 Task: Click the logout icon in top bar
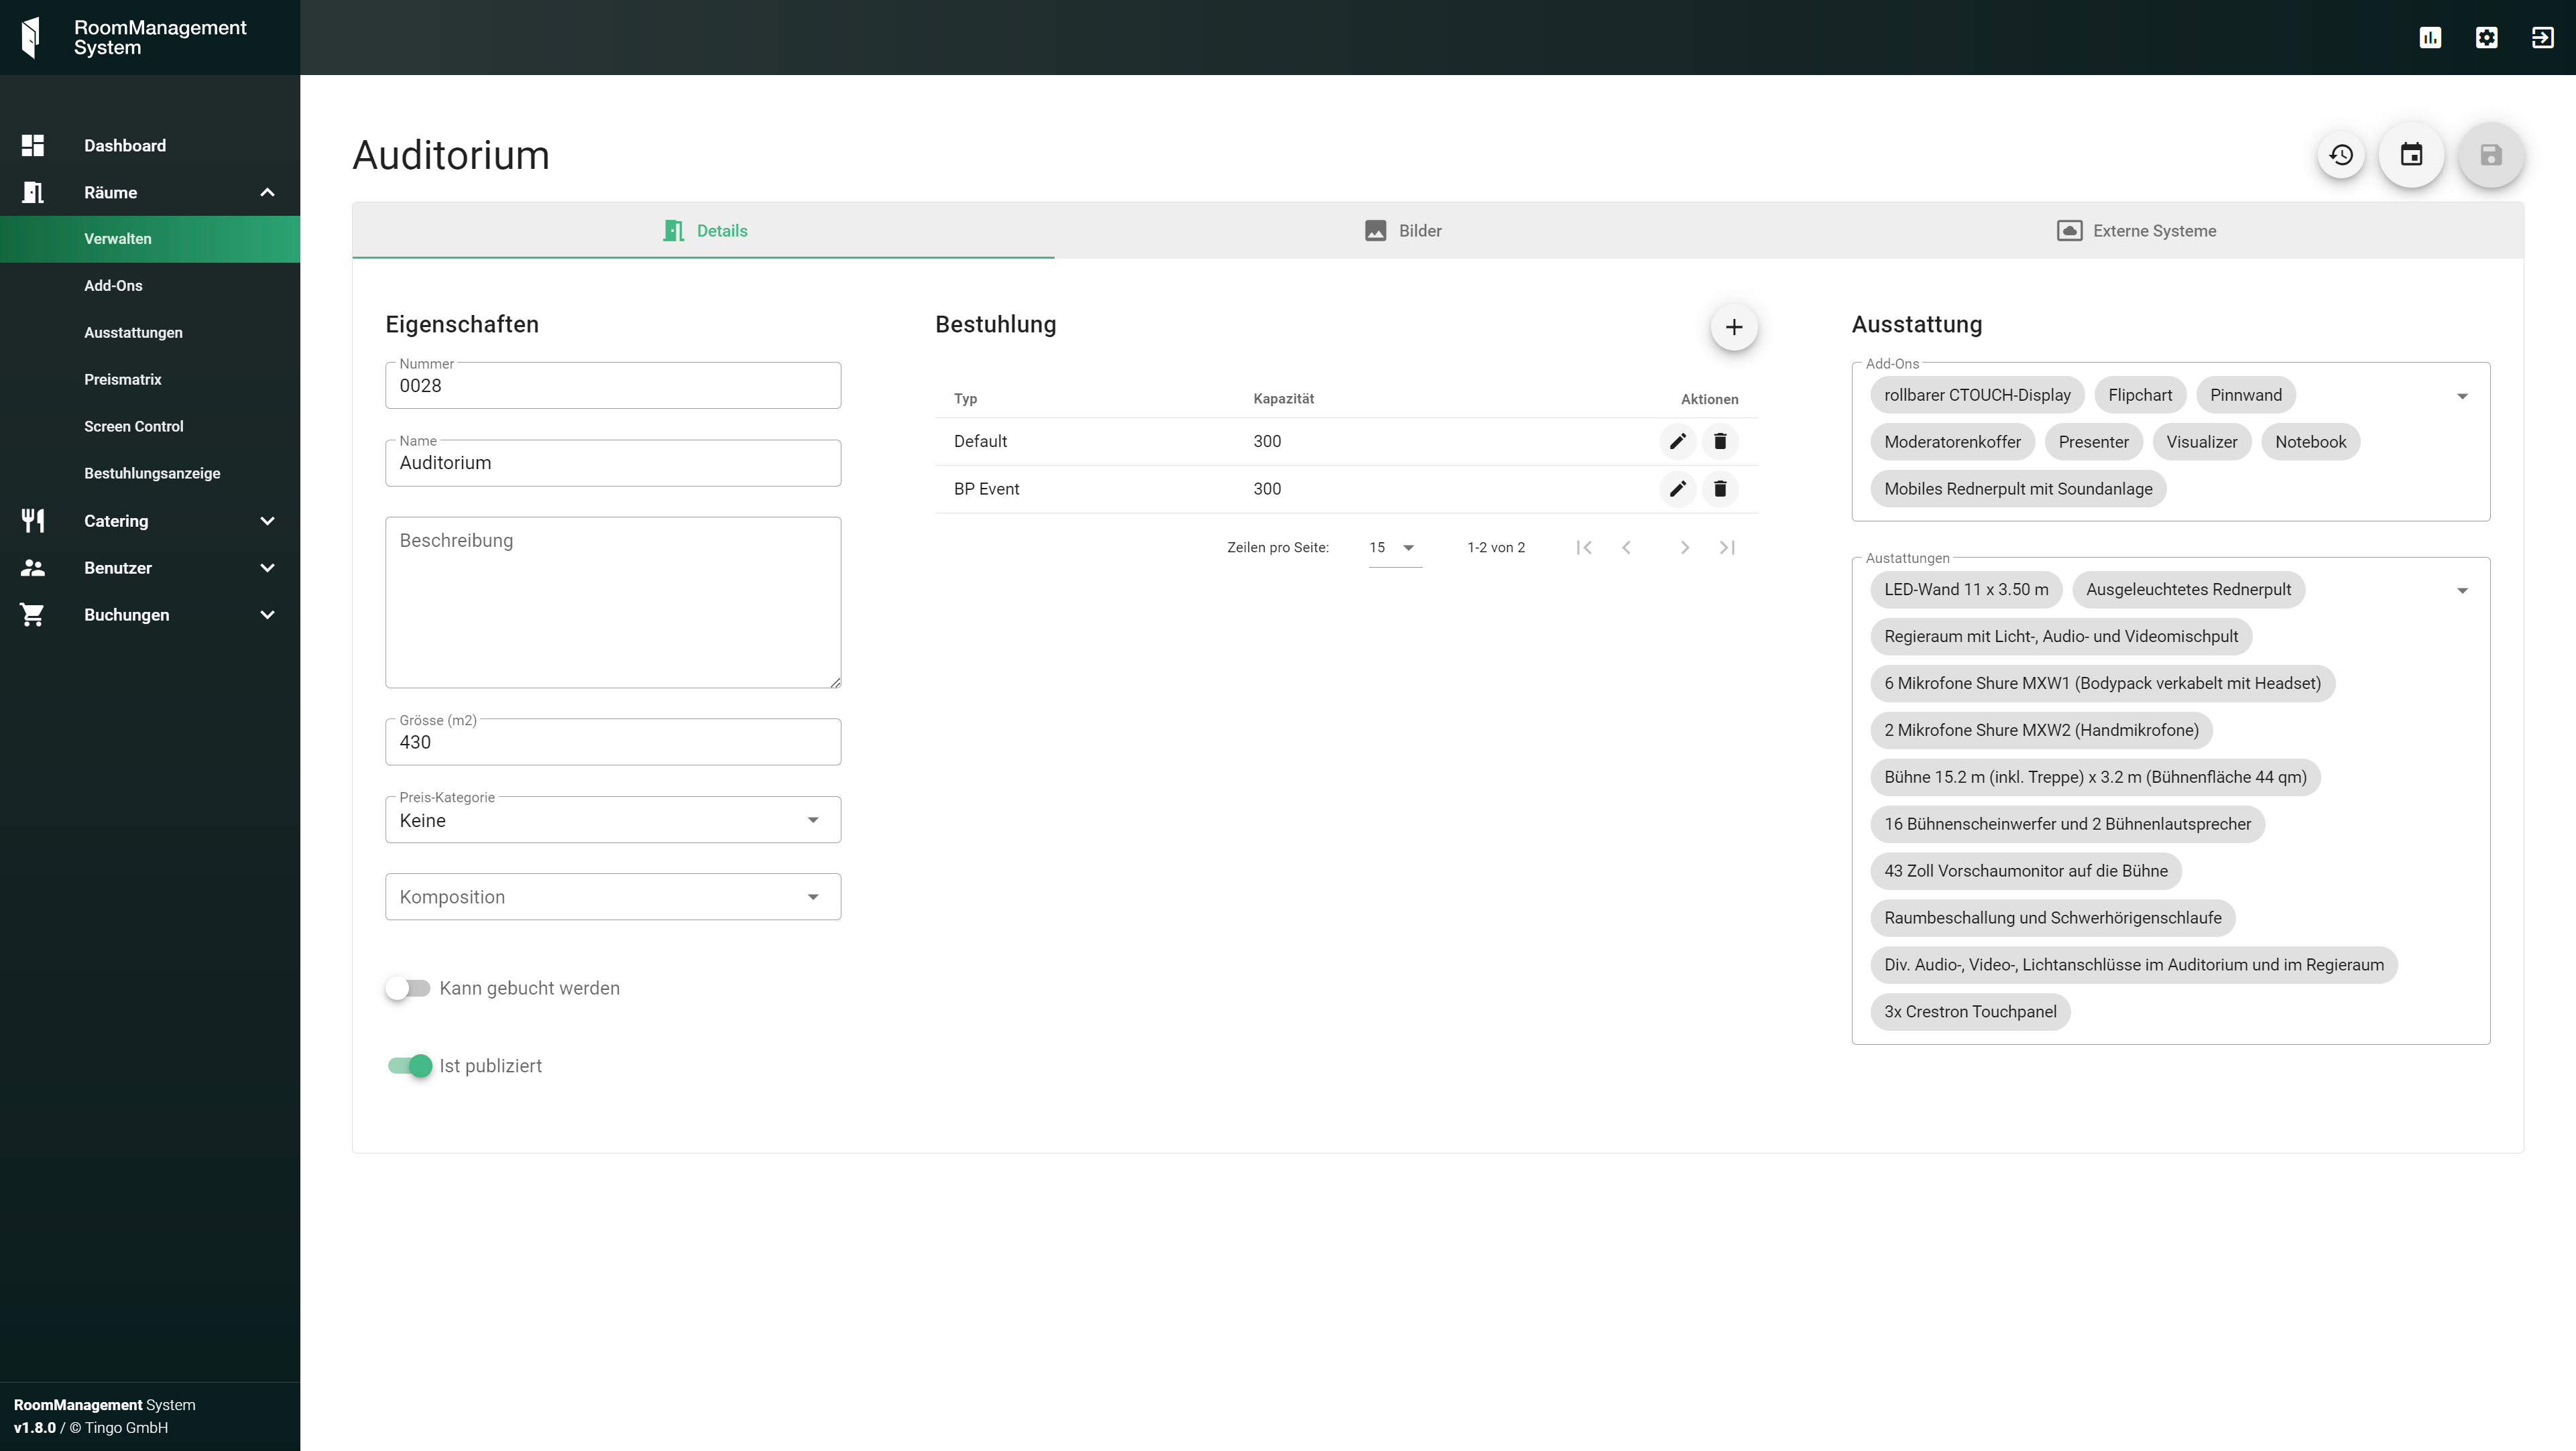[x=2542, y=38]
